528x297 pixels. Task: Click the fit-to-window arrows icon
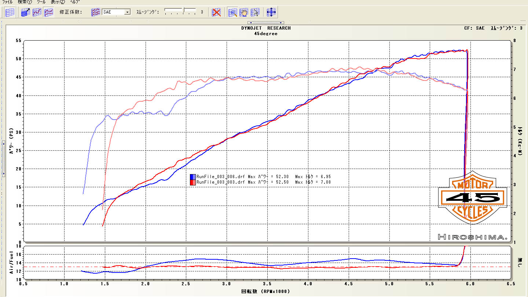pos(271,12)
